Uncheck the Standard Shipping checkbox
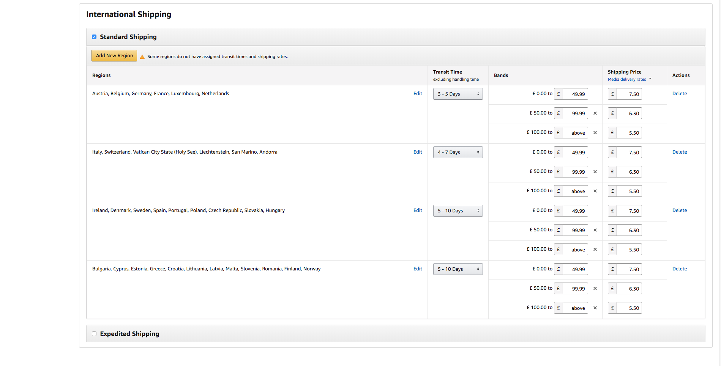Viewport: 721px width, 366px height. point(94,37)
